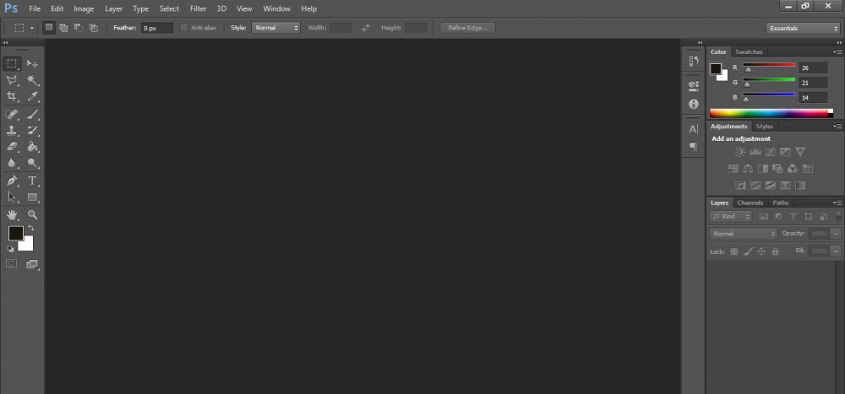
Task: Switch to the Channels tab
Action: click(x=750, y=203)
